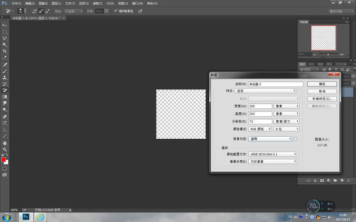This screenshot has width=356, height=222.
Task: Select the Zoom tool
Action: [x=5, y=150]
